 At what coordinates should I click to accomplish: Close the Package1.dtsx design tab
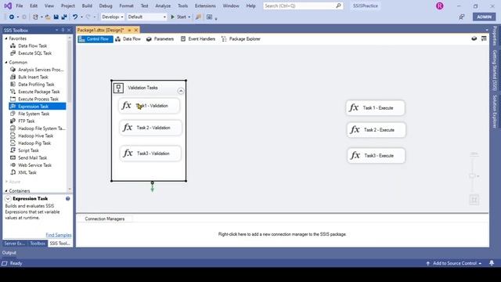click(x=136, y=30)
